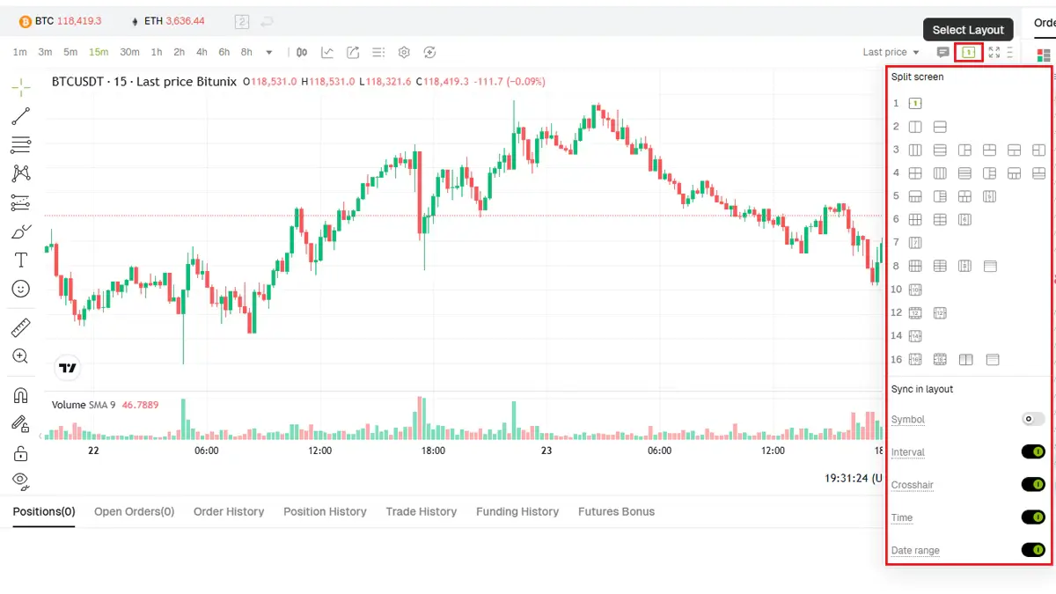Screen dimensions: 1056x594
Task: Open the Last price dropdown
Action: point(891,53)
